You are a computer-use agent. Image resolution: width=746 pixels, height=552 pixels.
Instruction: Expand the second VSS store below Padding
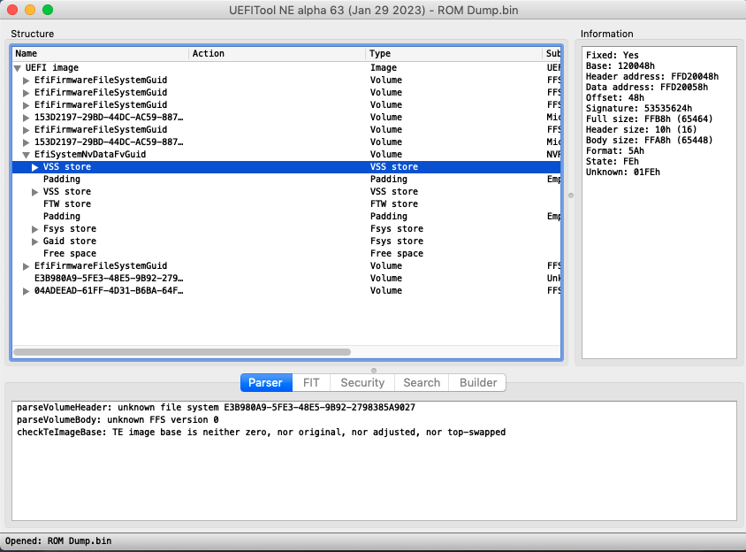pos(35,192)
